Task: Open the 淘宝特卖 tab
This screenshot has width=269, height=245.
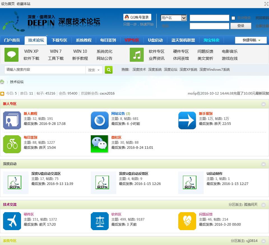Action: 211,40
